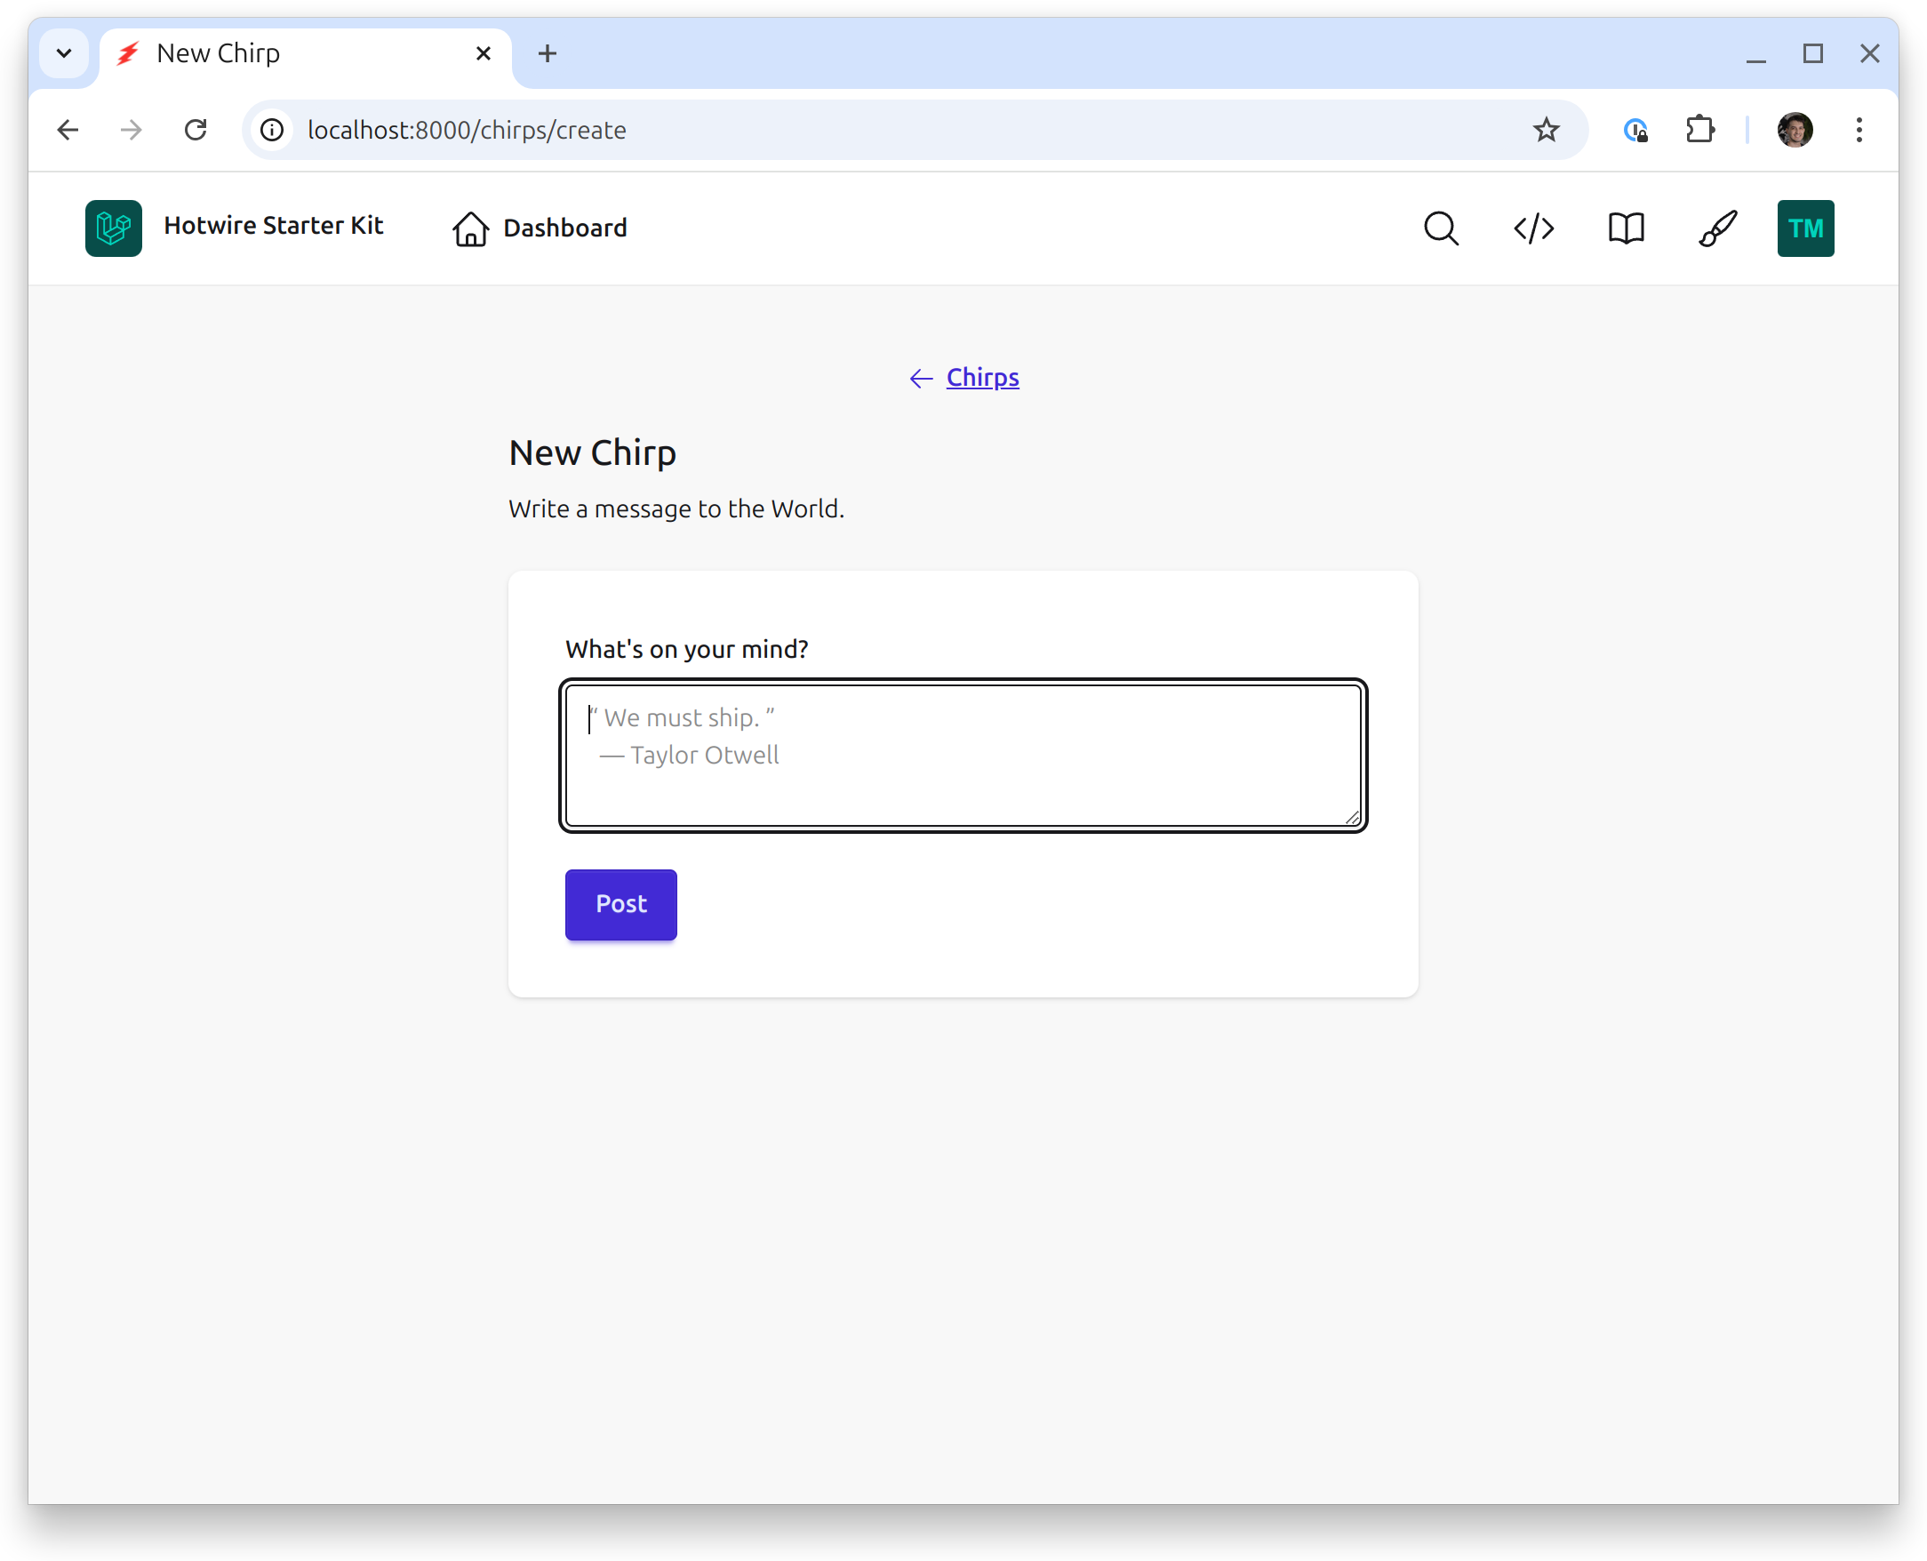Click inside the What's on your mind textarea

click(x=962, y=754)
